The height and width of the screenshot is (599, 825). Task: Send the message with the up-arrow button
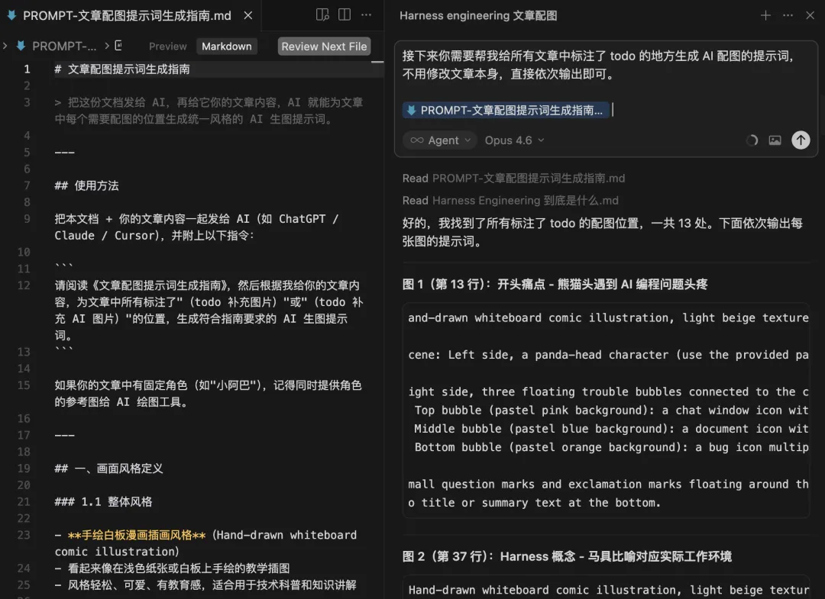pos(801,140)
